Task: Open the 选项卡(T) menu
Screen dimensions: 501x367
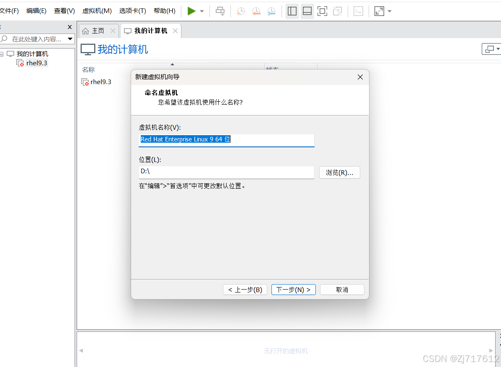Action: (x=133, y=11)
